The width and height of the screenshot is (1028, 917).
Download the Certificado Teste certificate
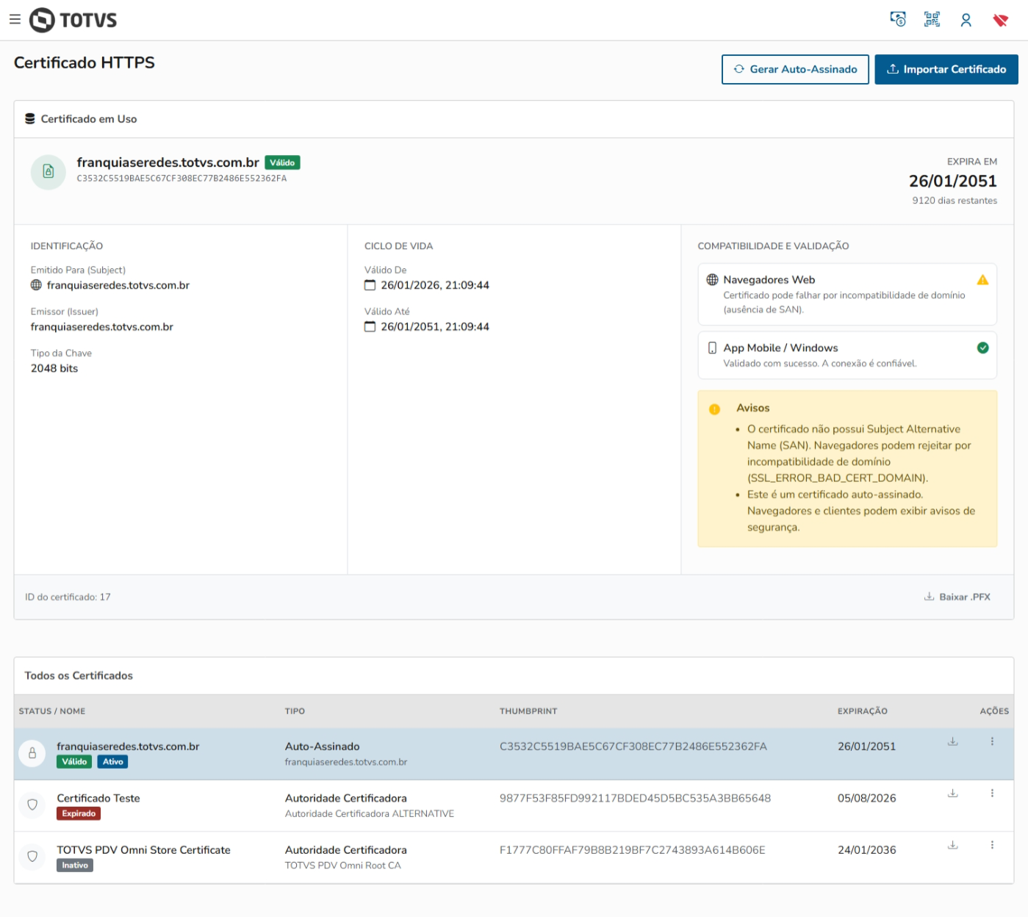tap(952, 794)
